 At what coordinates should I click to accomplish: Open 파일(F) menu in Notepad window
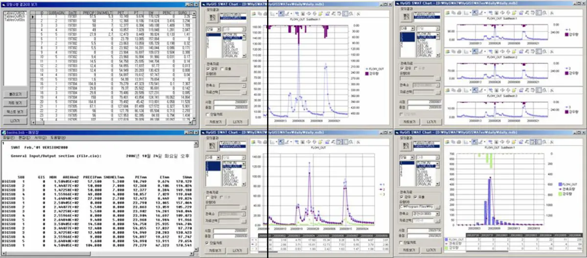tap(8, 138)
